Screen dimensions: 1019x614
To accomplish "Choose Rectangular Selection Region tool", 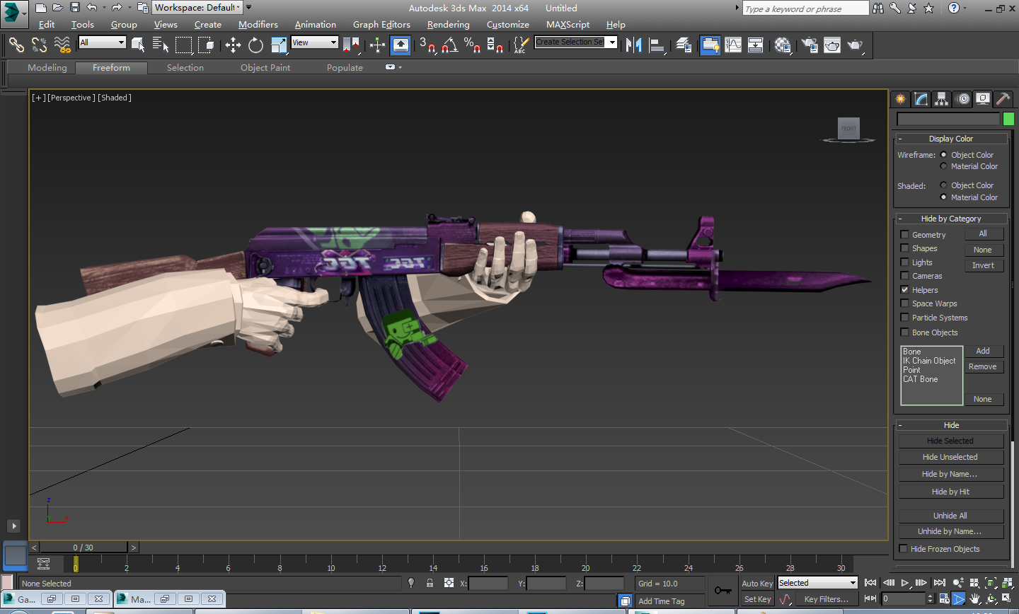I will (183, 45).
